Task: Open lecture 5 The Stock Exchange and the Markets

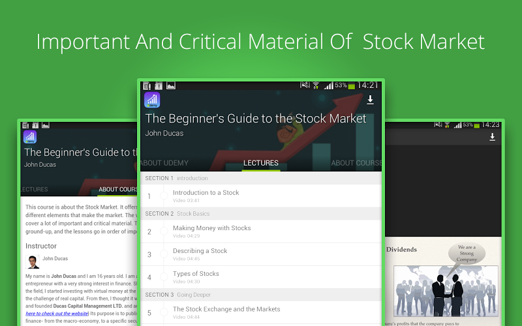Action: pyautogui.click(x=261, y=313)
